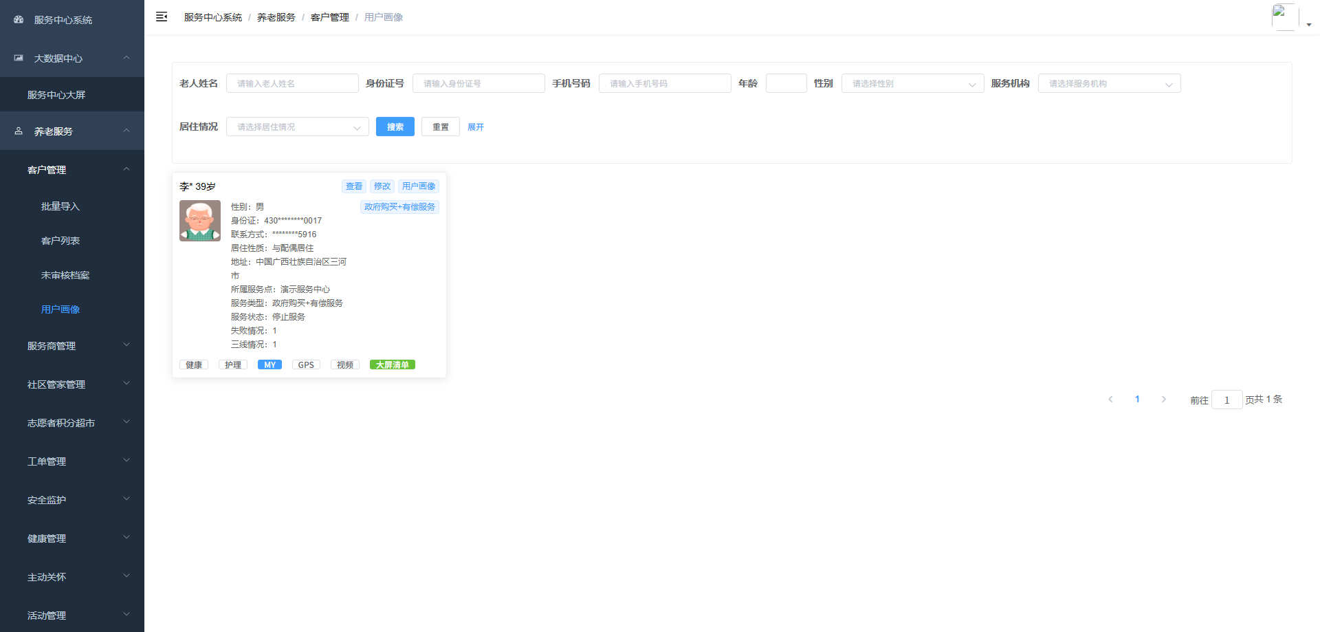Viewport: 1320px width, 632px height.
Task: Click the 大数据中心 monitor icon
Action: [19, 58]
